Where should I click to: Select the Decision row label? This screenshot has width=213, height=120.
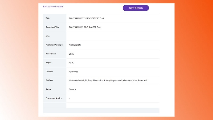pyautogui.click(x=49, y=71)
